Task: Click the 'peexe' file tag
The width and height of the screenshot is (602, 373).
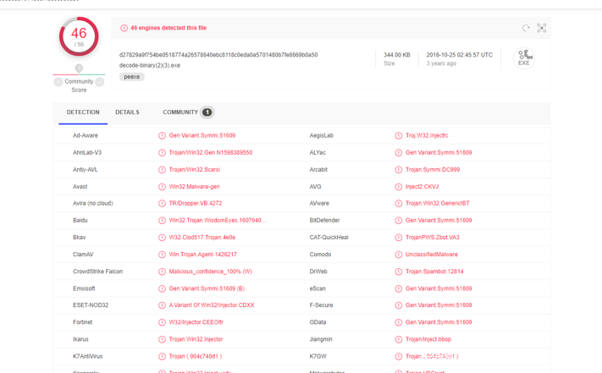Action: click(x=132, y=77)
